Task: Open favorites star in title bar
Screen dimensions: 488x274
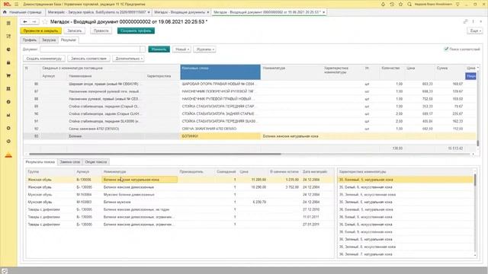Action: (400, 4)
